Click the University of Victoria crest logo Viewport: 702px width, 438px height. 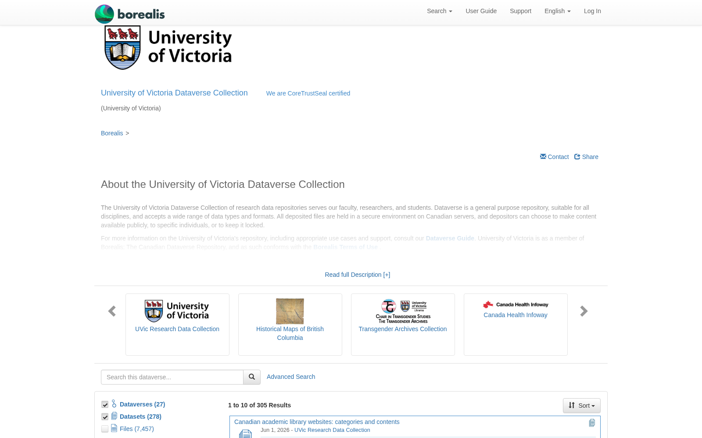click(x=168, y=47)
